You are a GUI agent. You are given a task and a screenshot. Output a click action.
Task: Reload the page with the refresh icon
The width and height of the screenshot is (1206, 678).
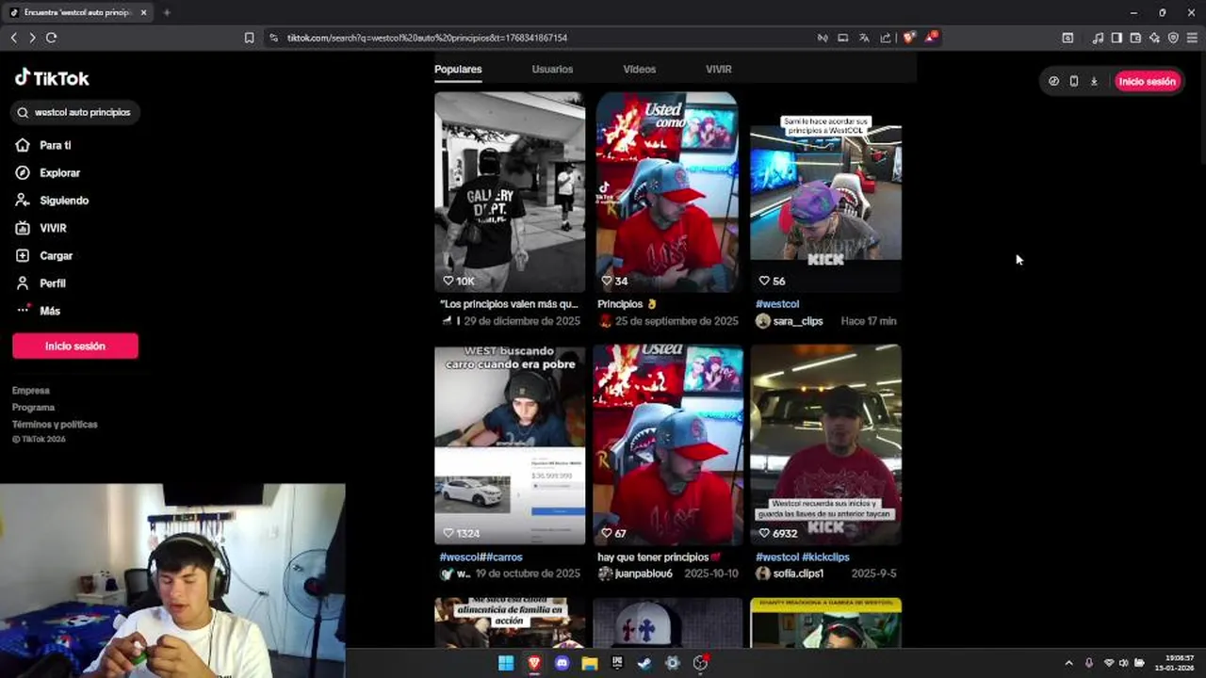tap(51, 38)
